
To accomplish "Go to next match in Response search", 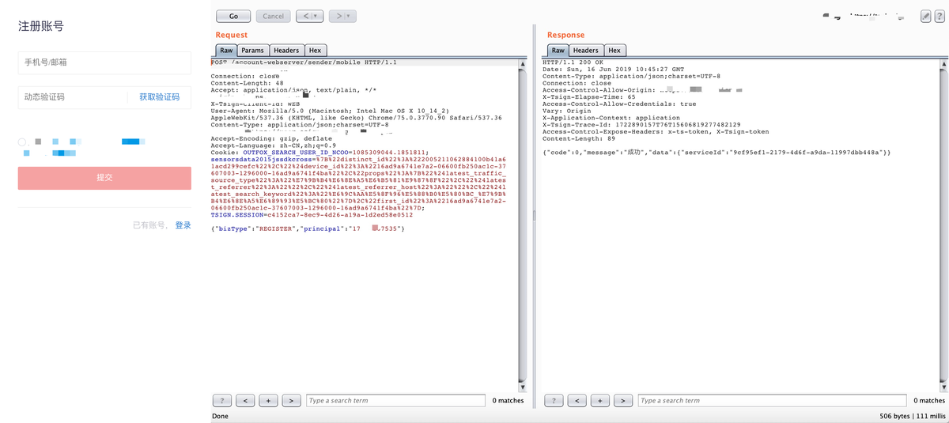I will [623, 401].
